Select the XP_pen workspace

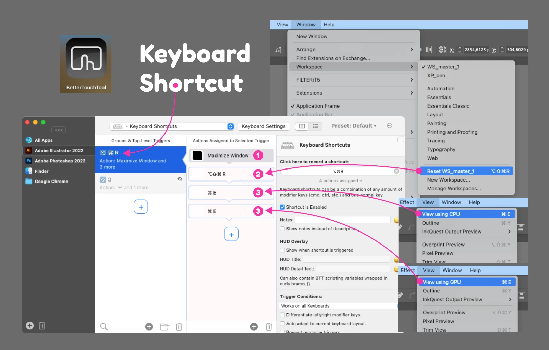[x=466, y=75]
